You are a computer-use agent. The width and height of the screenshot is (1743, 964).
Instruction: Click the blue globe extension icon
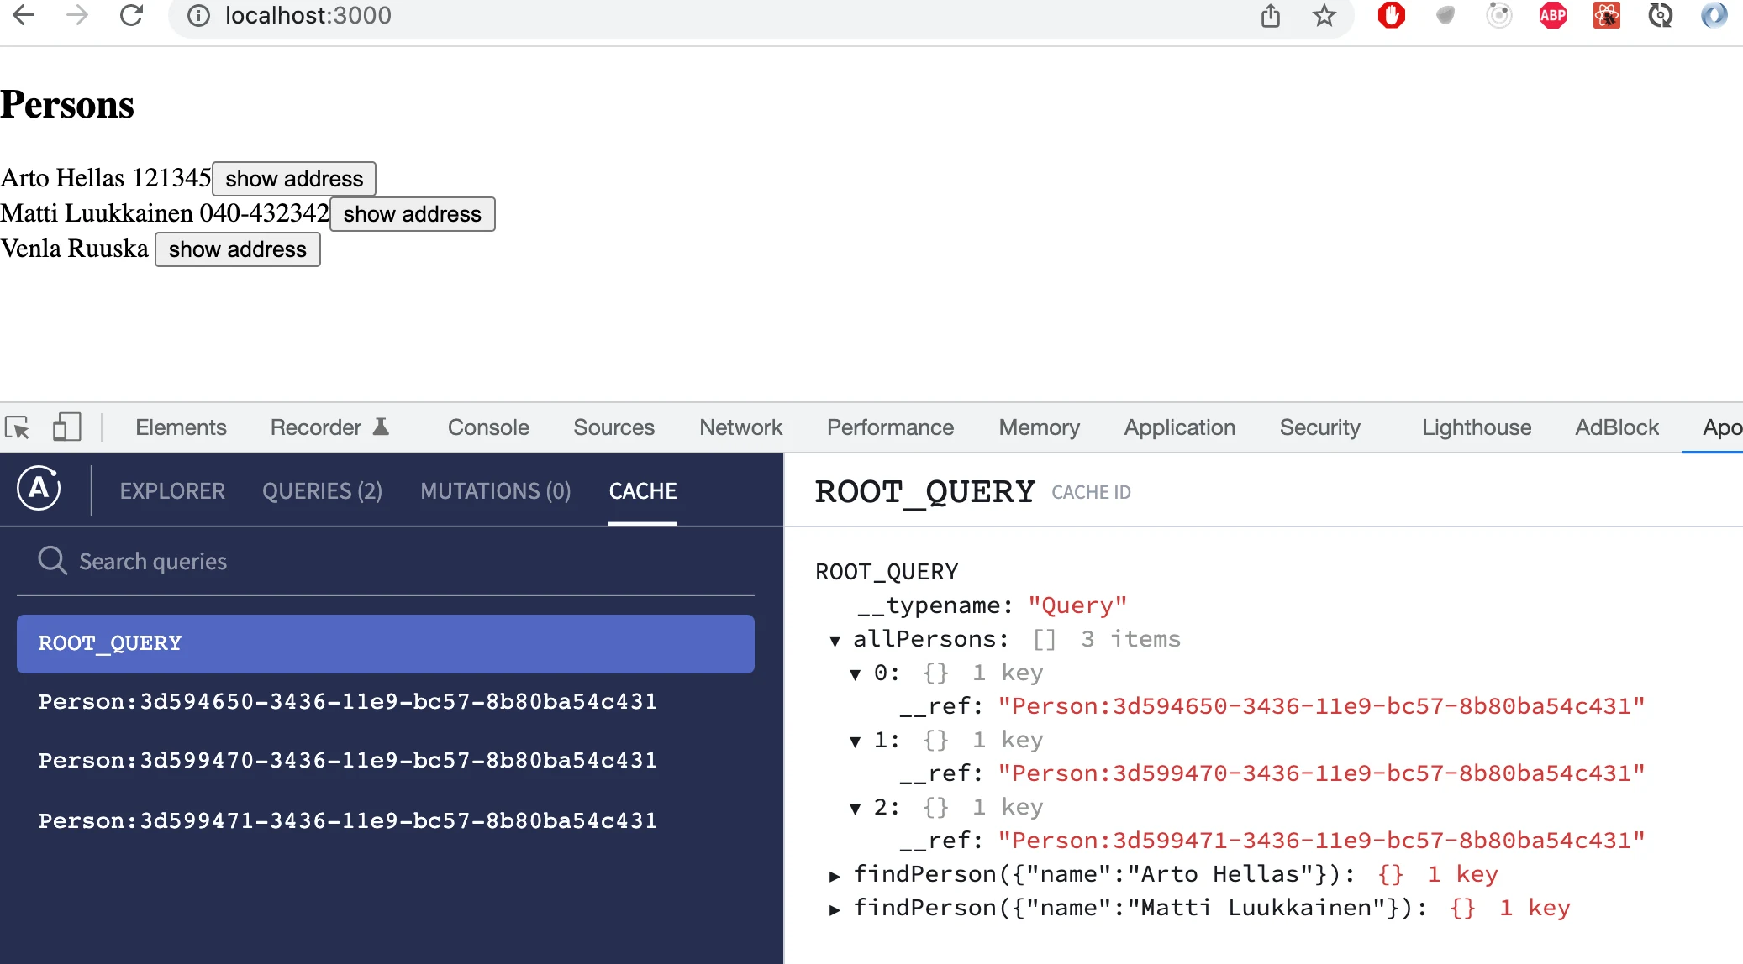click(x=1714, y=15)
